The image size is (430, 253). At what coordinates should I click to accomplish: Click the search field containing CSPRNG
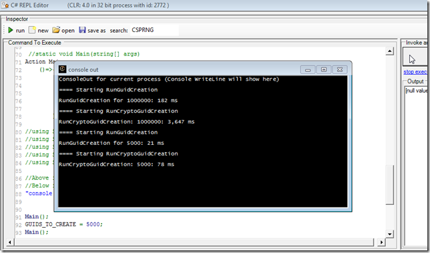(154, 30)
